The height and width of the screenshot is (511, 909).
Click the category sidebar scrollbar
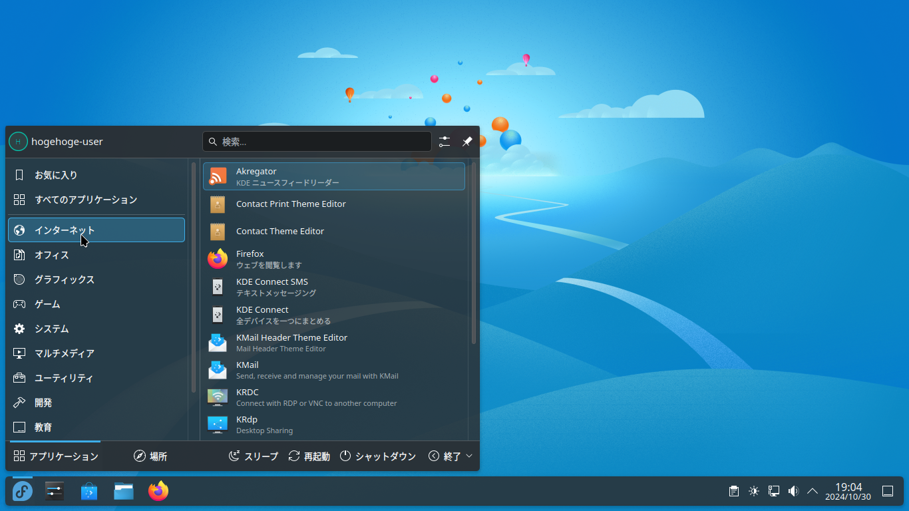point(194,277)
